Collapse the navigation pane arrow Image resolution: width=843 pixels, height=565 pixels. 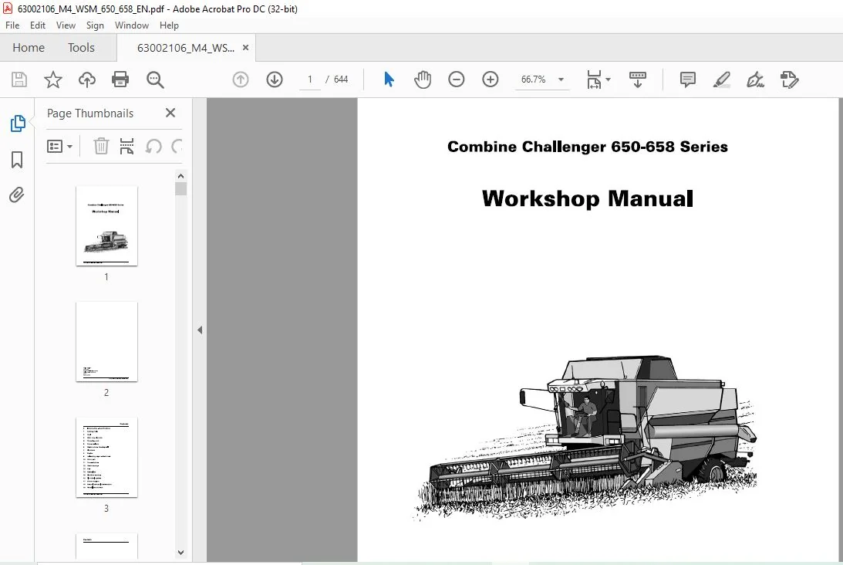pyautogui.click(x=200, y=330)
